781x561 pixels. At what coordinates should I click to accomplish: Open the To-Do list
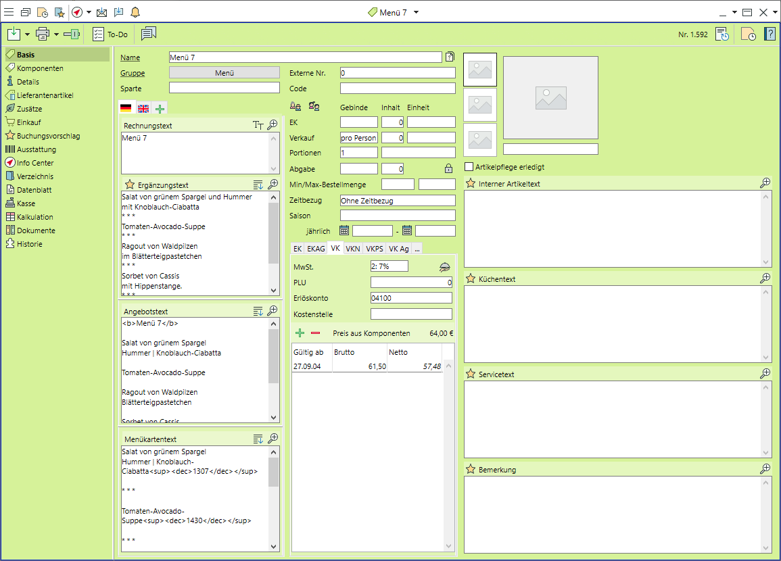pyautogui.click(x=110, y=34)
